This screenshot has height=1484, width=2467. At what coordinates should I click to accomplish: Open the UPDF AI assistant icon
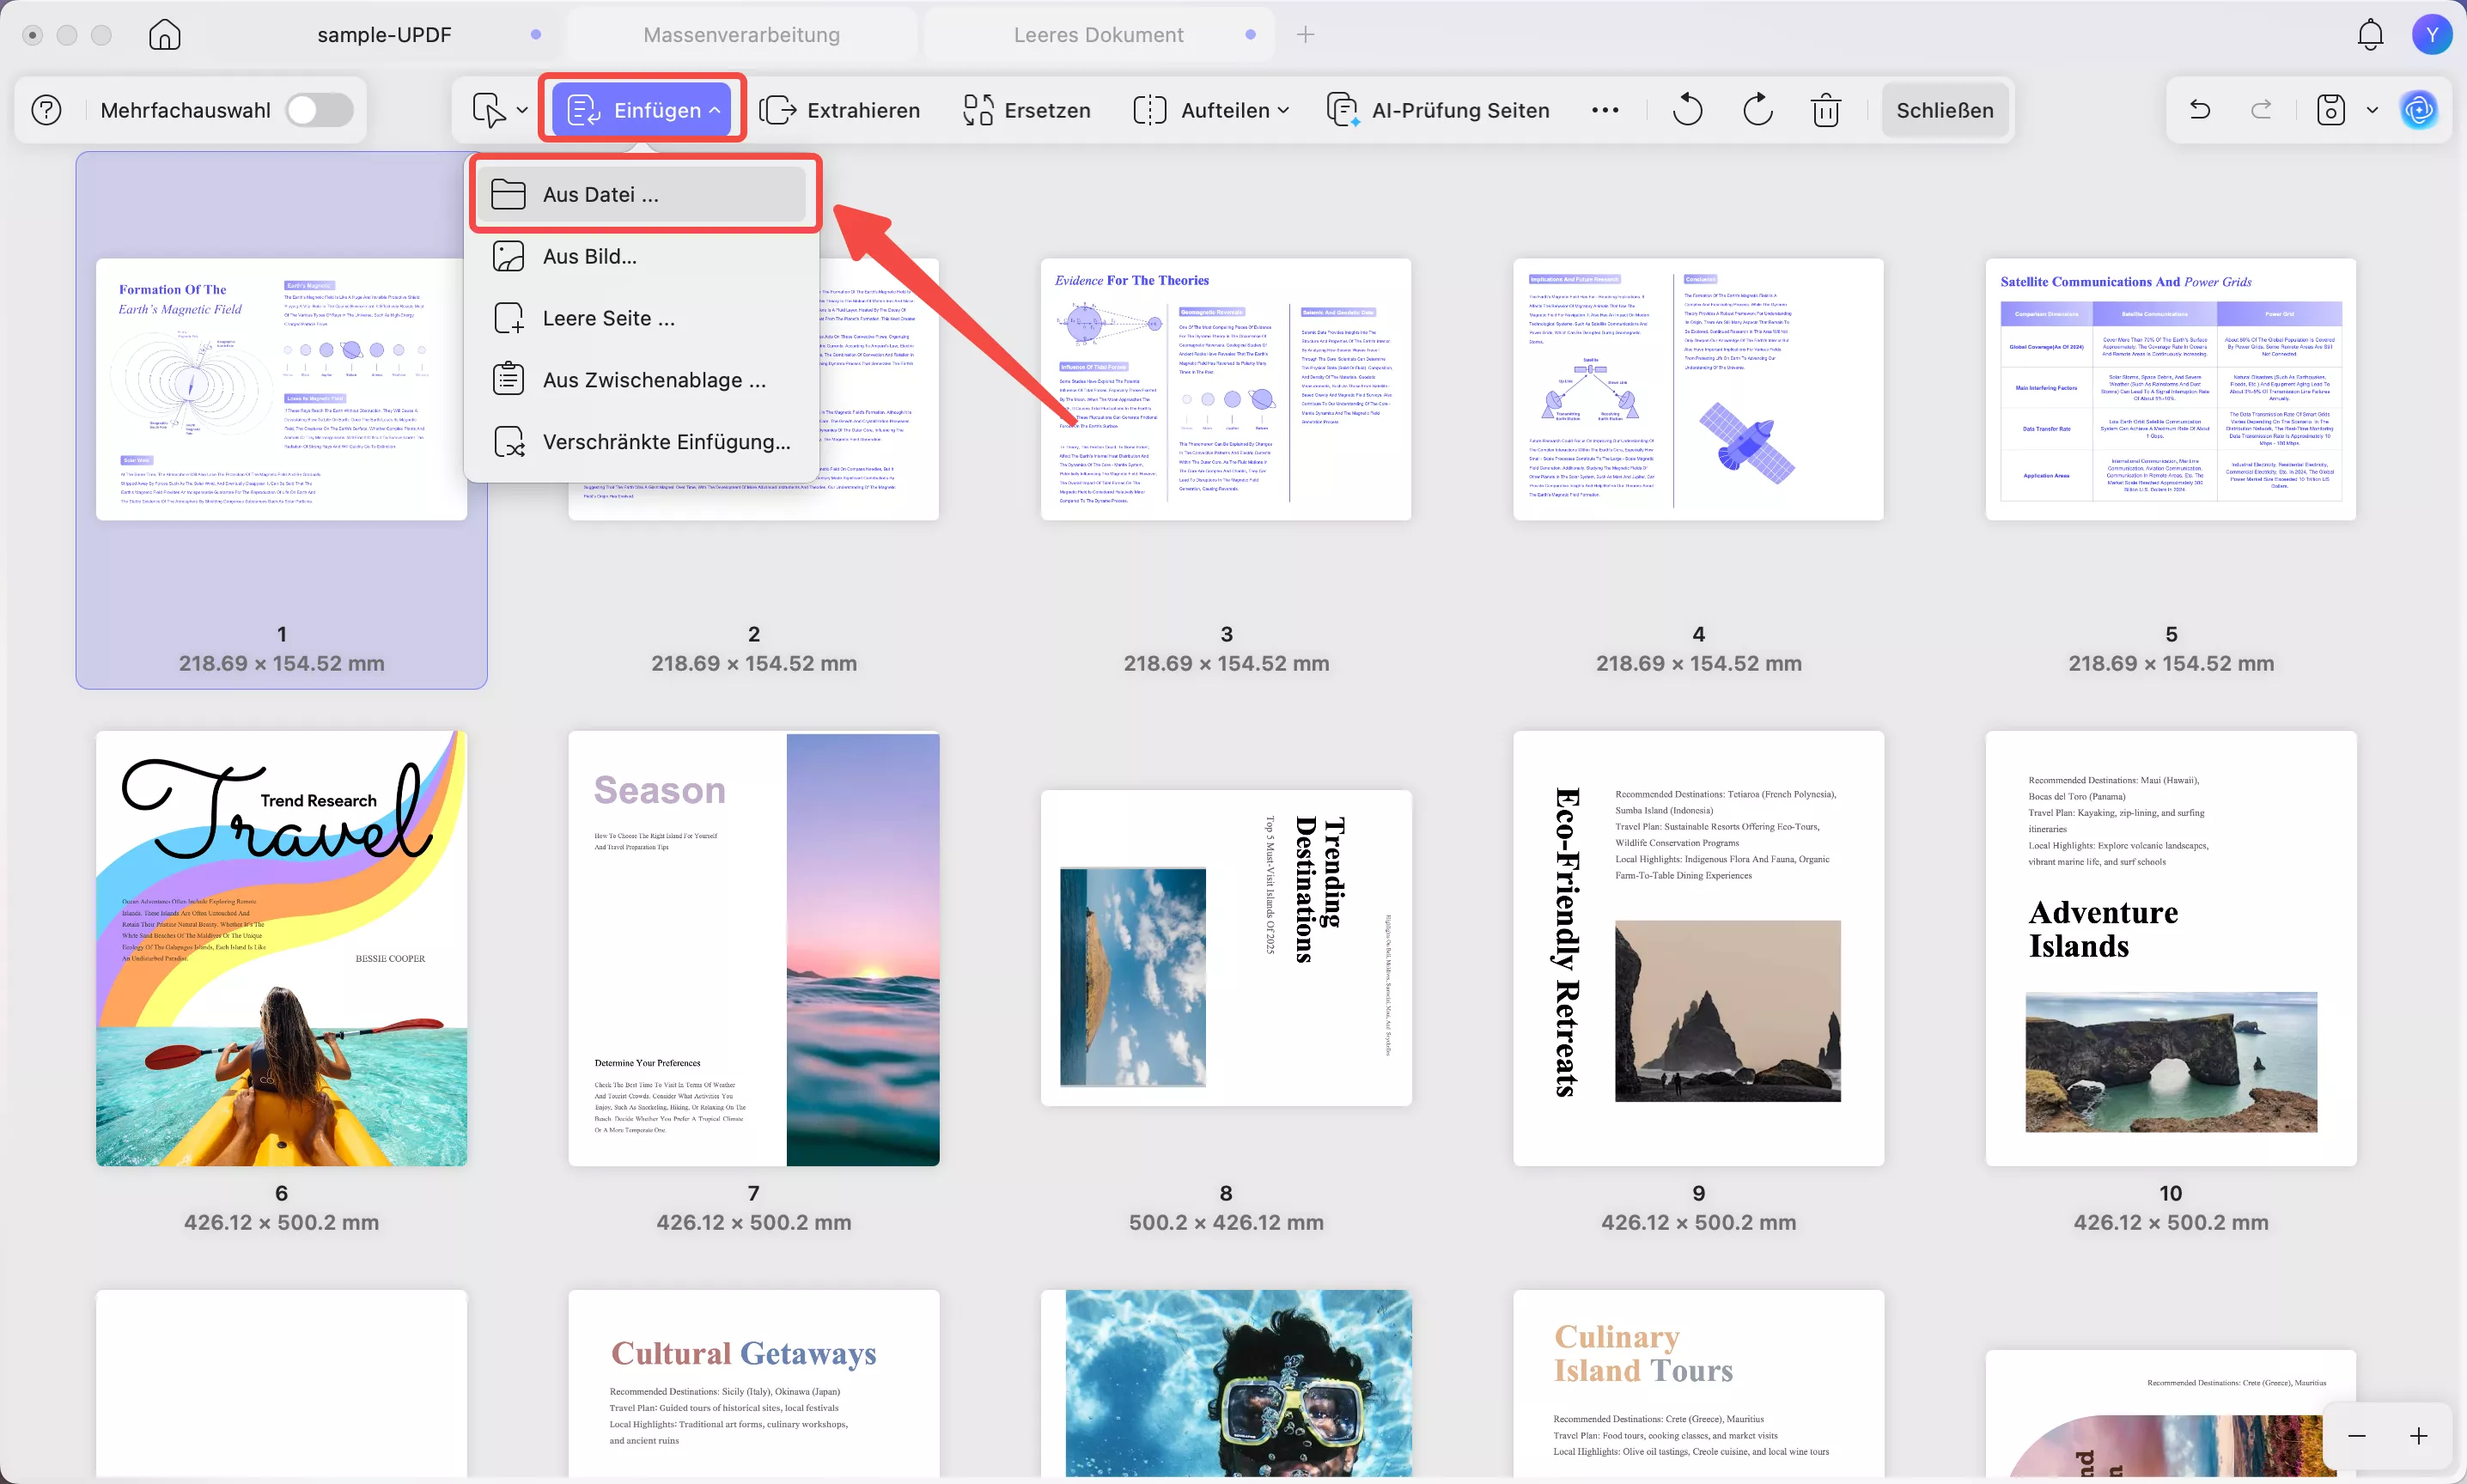click(2418, 110)
